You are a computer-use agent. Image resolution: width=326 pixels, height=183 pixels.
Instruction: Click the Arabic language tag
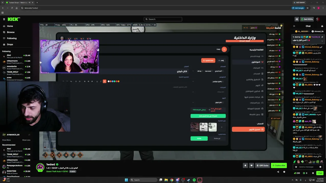[73, 172]
